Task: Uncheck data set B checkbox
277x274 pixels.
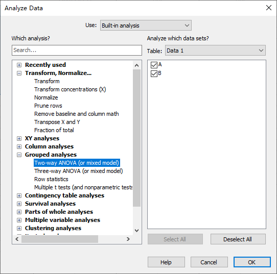Action: coord(154,73)
